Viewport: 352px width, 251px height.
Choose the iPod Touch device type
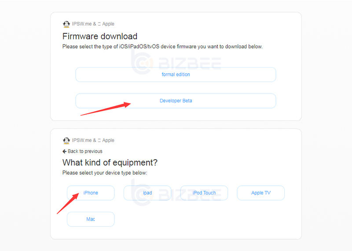point(204,193)
